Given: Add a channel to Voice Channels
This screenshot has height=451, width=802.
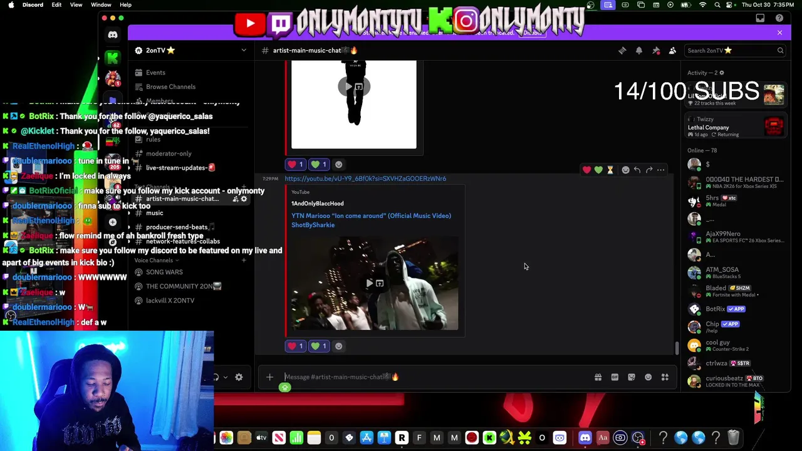Looking at the screenshot, I should pos(244,261).
